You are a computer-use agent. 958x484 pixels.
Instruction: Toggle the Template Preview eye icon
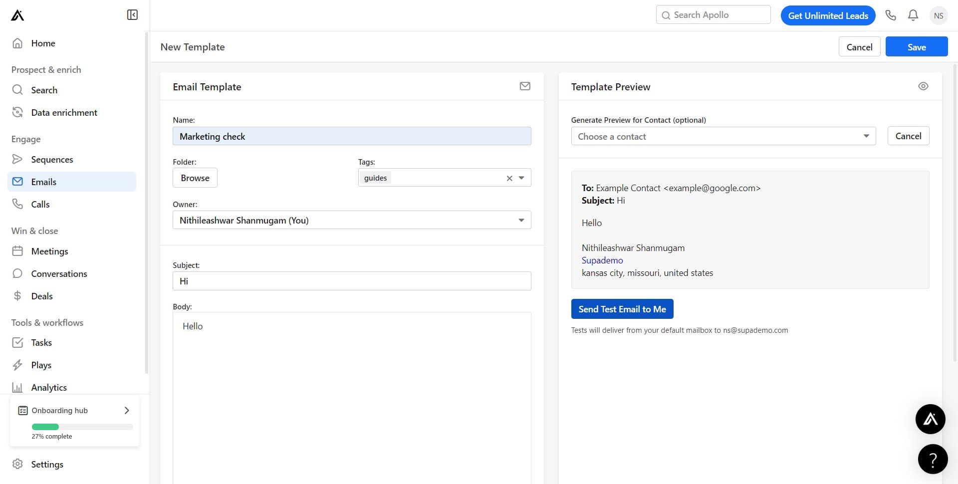923,86
